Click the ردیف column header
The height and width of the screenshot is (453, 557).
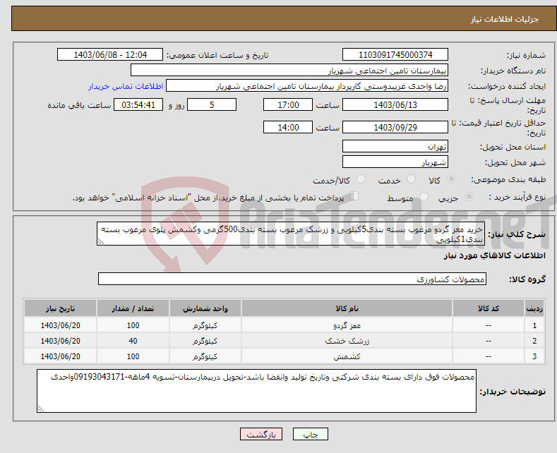click(x=534, y=308)
